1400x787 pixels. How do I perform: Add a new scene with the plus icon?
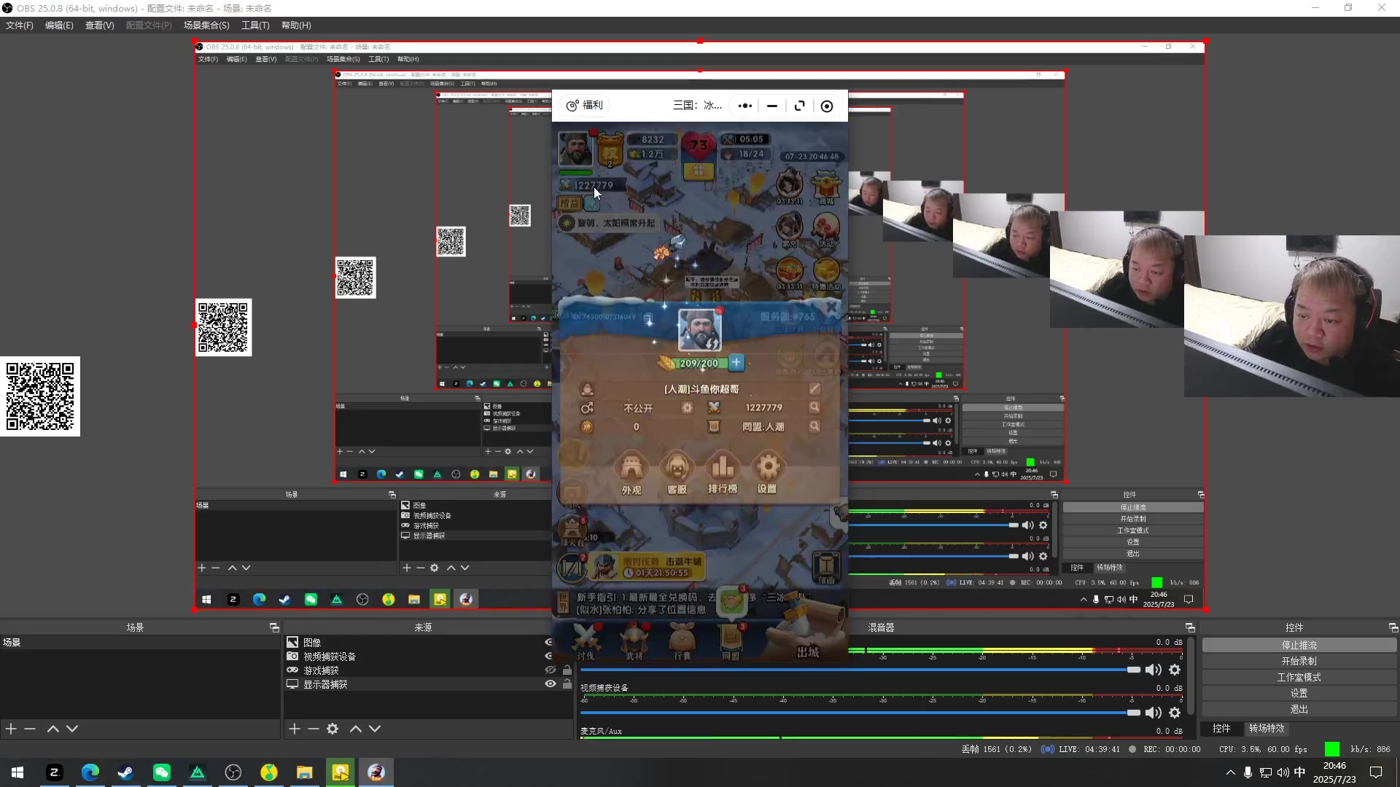click(x=11, y=729)
